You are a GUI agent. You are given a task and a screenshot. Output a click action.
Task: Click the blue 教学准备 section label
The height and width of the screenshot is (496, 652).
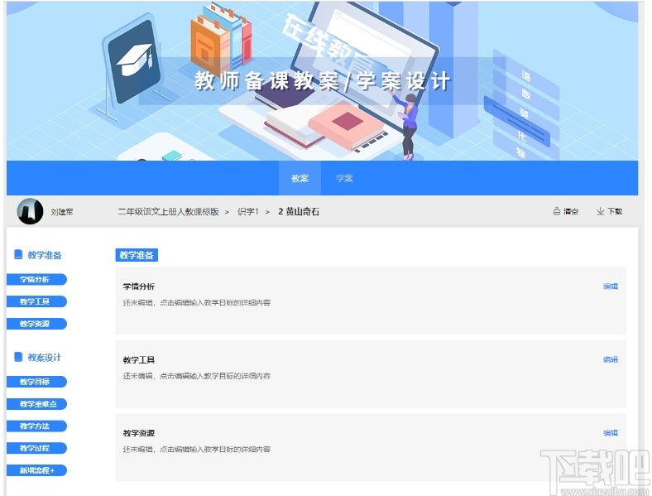pos(137,255)
